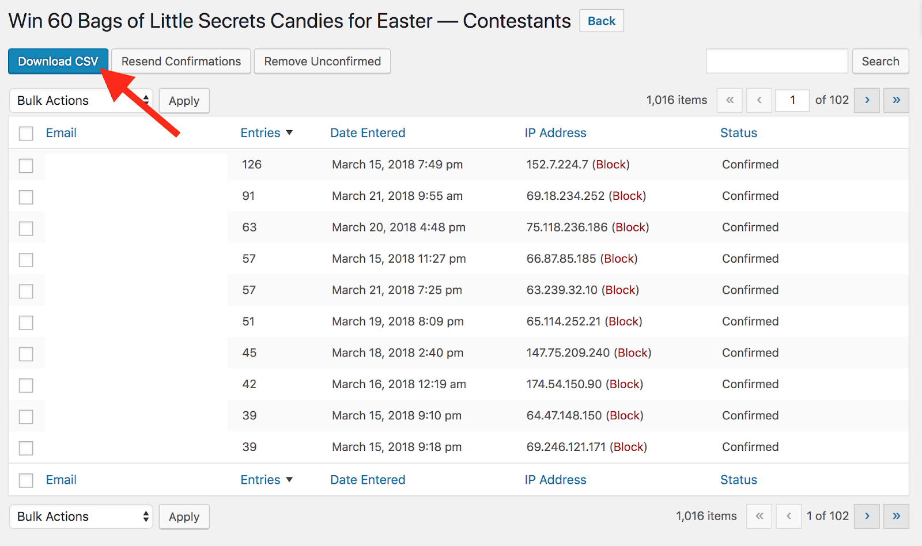
Task: Jump to last page using bottom double-arrow
Action: 896,516
